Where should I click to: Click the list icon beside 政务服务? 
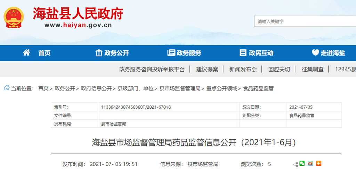(171, 53)
